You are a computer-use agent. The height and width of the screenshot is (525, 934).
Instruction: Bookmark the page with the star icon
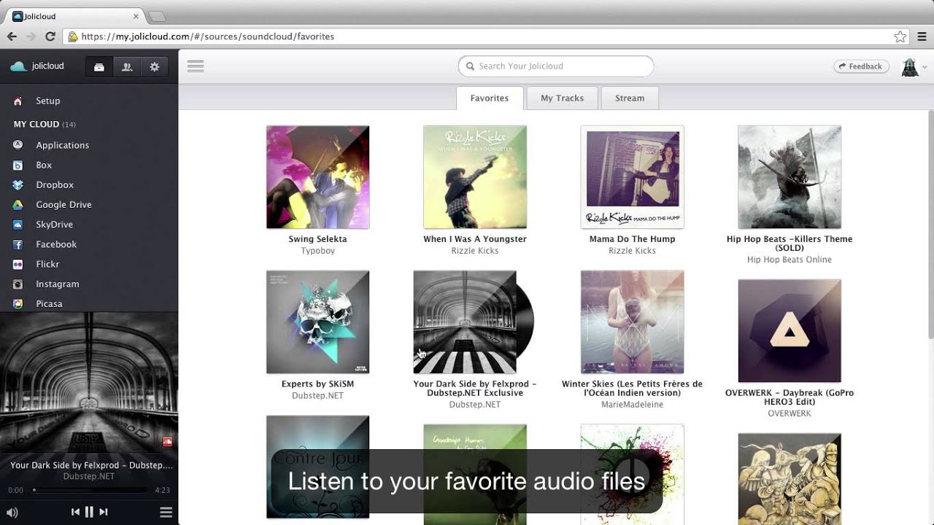coord(900,36)
